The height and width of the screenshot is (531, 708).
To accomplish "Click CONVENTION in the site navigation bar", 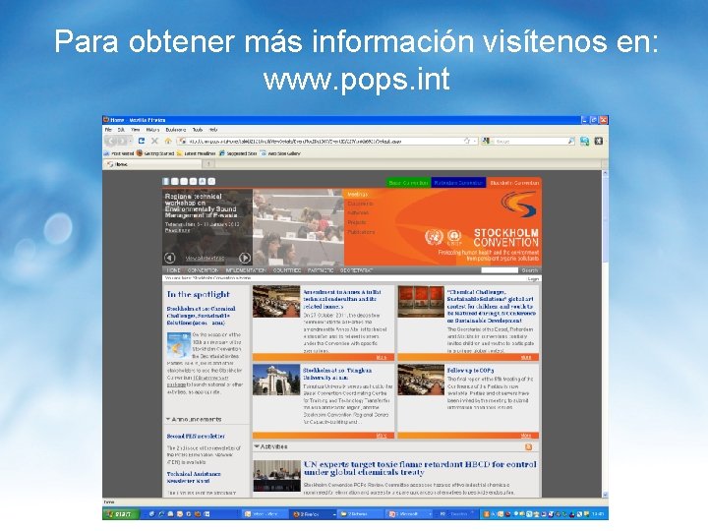I will (203, 270).
